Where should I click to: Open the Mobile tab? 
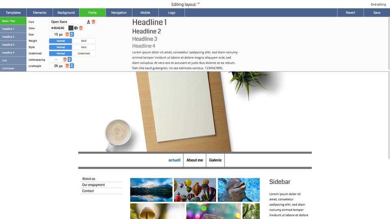click(145, 13)
